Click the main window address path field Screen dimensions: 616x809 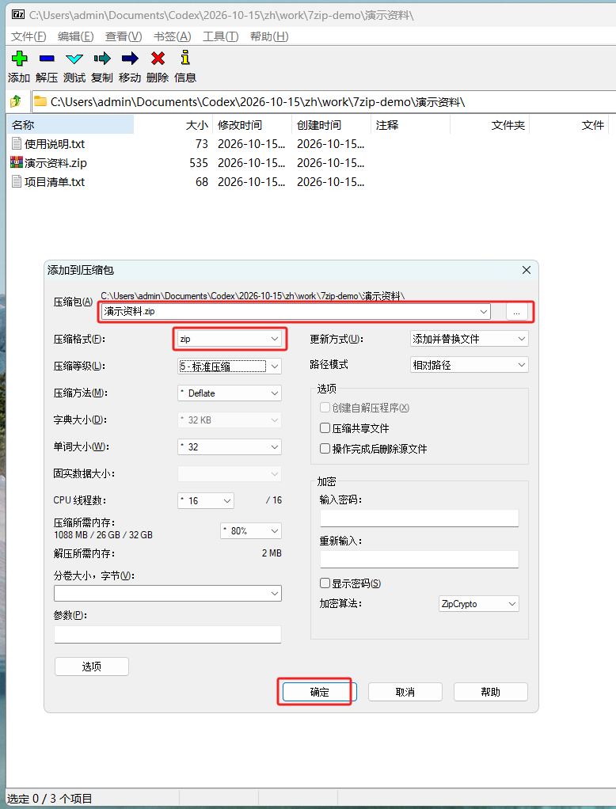click(x=324, y=101)
